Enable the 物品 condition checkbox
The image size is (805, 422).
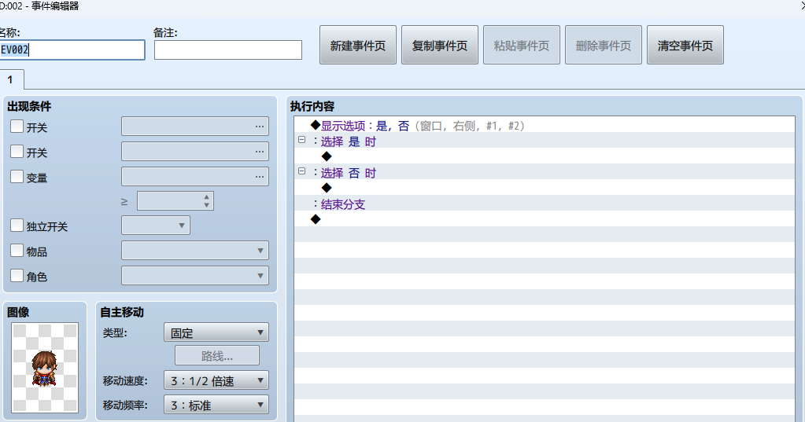(17, 250)
